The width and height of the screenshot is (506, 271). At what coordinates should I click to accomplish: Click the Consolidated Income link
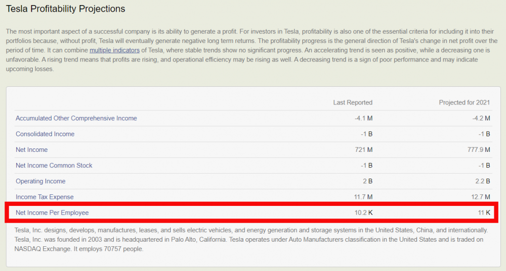tap(45, 134)
